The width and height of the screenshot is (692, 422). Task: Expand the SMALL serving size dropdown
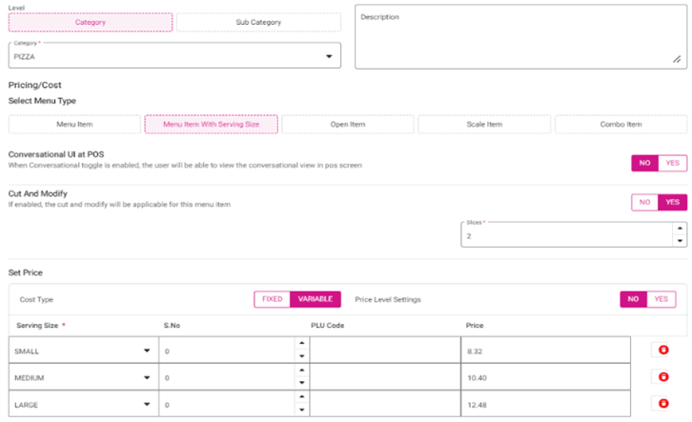point(147,352)
